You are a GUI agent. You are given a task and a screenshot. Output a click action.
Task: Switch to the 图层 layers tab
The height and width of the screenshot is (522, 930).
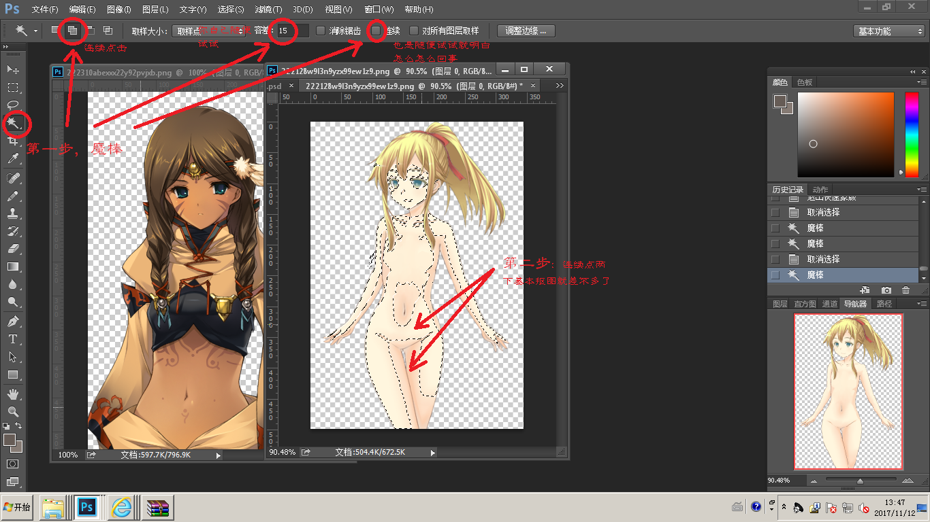pos(780,304)
